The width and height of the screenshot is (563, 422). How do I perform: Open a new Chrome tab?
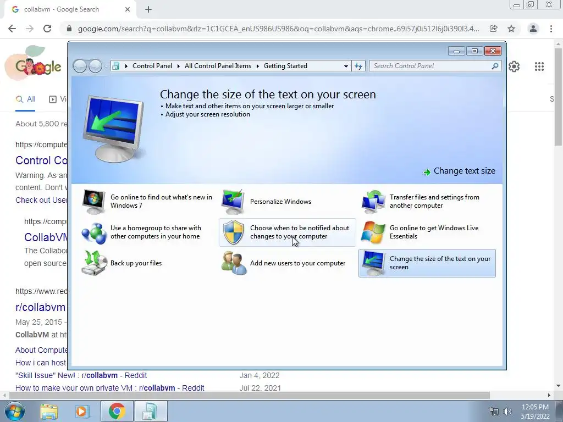(148, 10)
